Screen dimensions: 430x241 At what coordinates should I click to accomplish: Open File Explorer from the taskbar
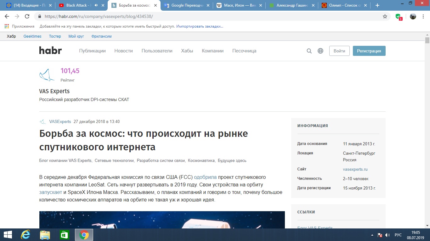[x=45, y=235]
